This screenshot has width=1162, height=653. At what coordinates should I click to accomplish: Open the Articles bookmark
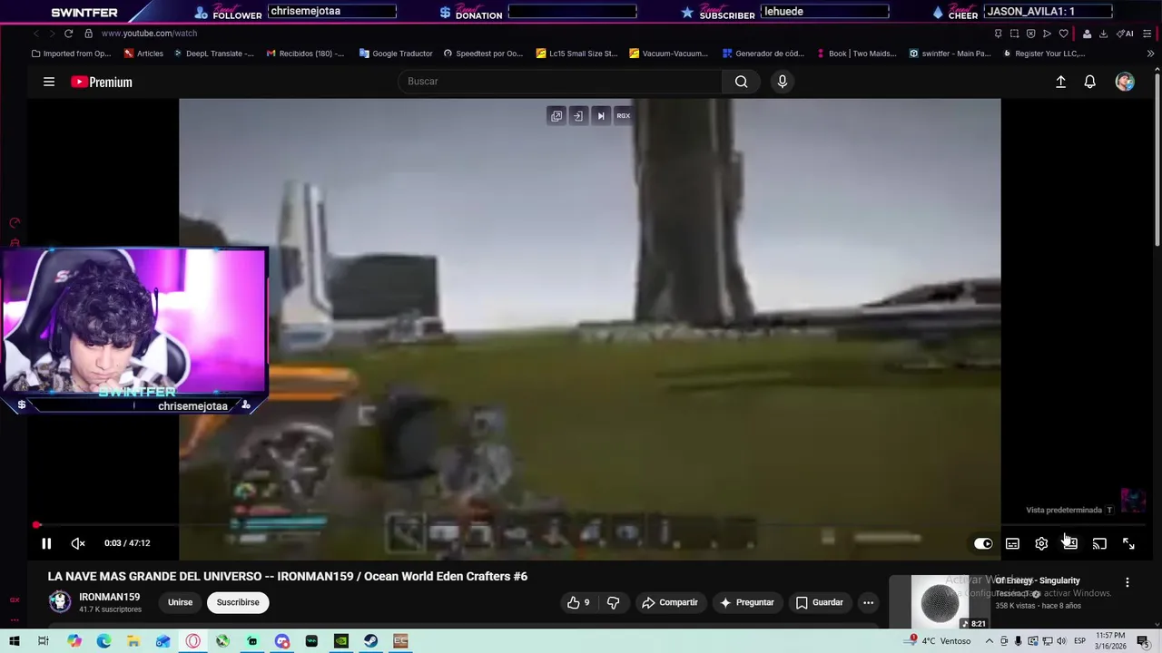(x=143, y=54)
